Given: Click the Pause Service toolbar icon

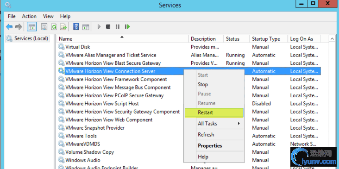Looking at the screenshot, I should point(118,27).
